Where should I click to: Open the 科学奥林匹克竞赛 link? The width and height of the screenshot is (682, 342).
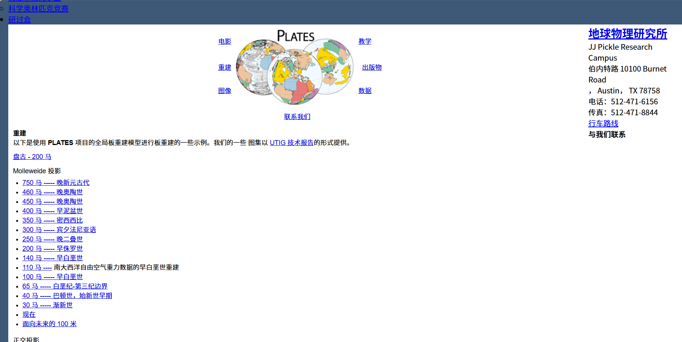[38, 8]
